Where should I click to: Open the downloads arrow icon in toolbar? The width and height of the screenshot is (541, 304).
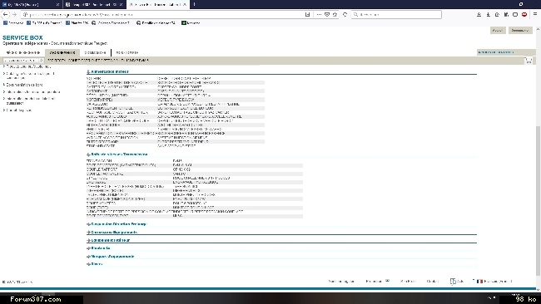click(x=489, y=14)
